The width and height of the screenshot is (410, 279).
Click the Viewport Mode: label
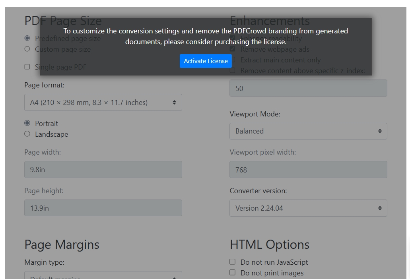click(x=255, y=114)
